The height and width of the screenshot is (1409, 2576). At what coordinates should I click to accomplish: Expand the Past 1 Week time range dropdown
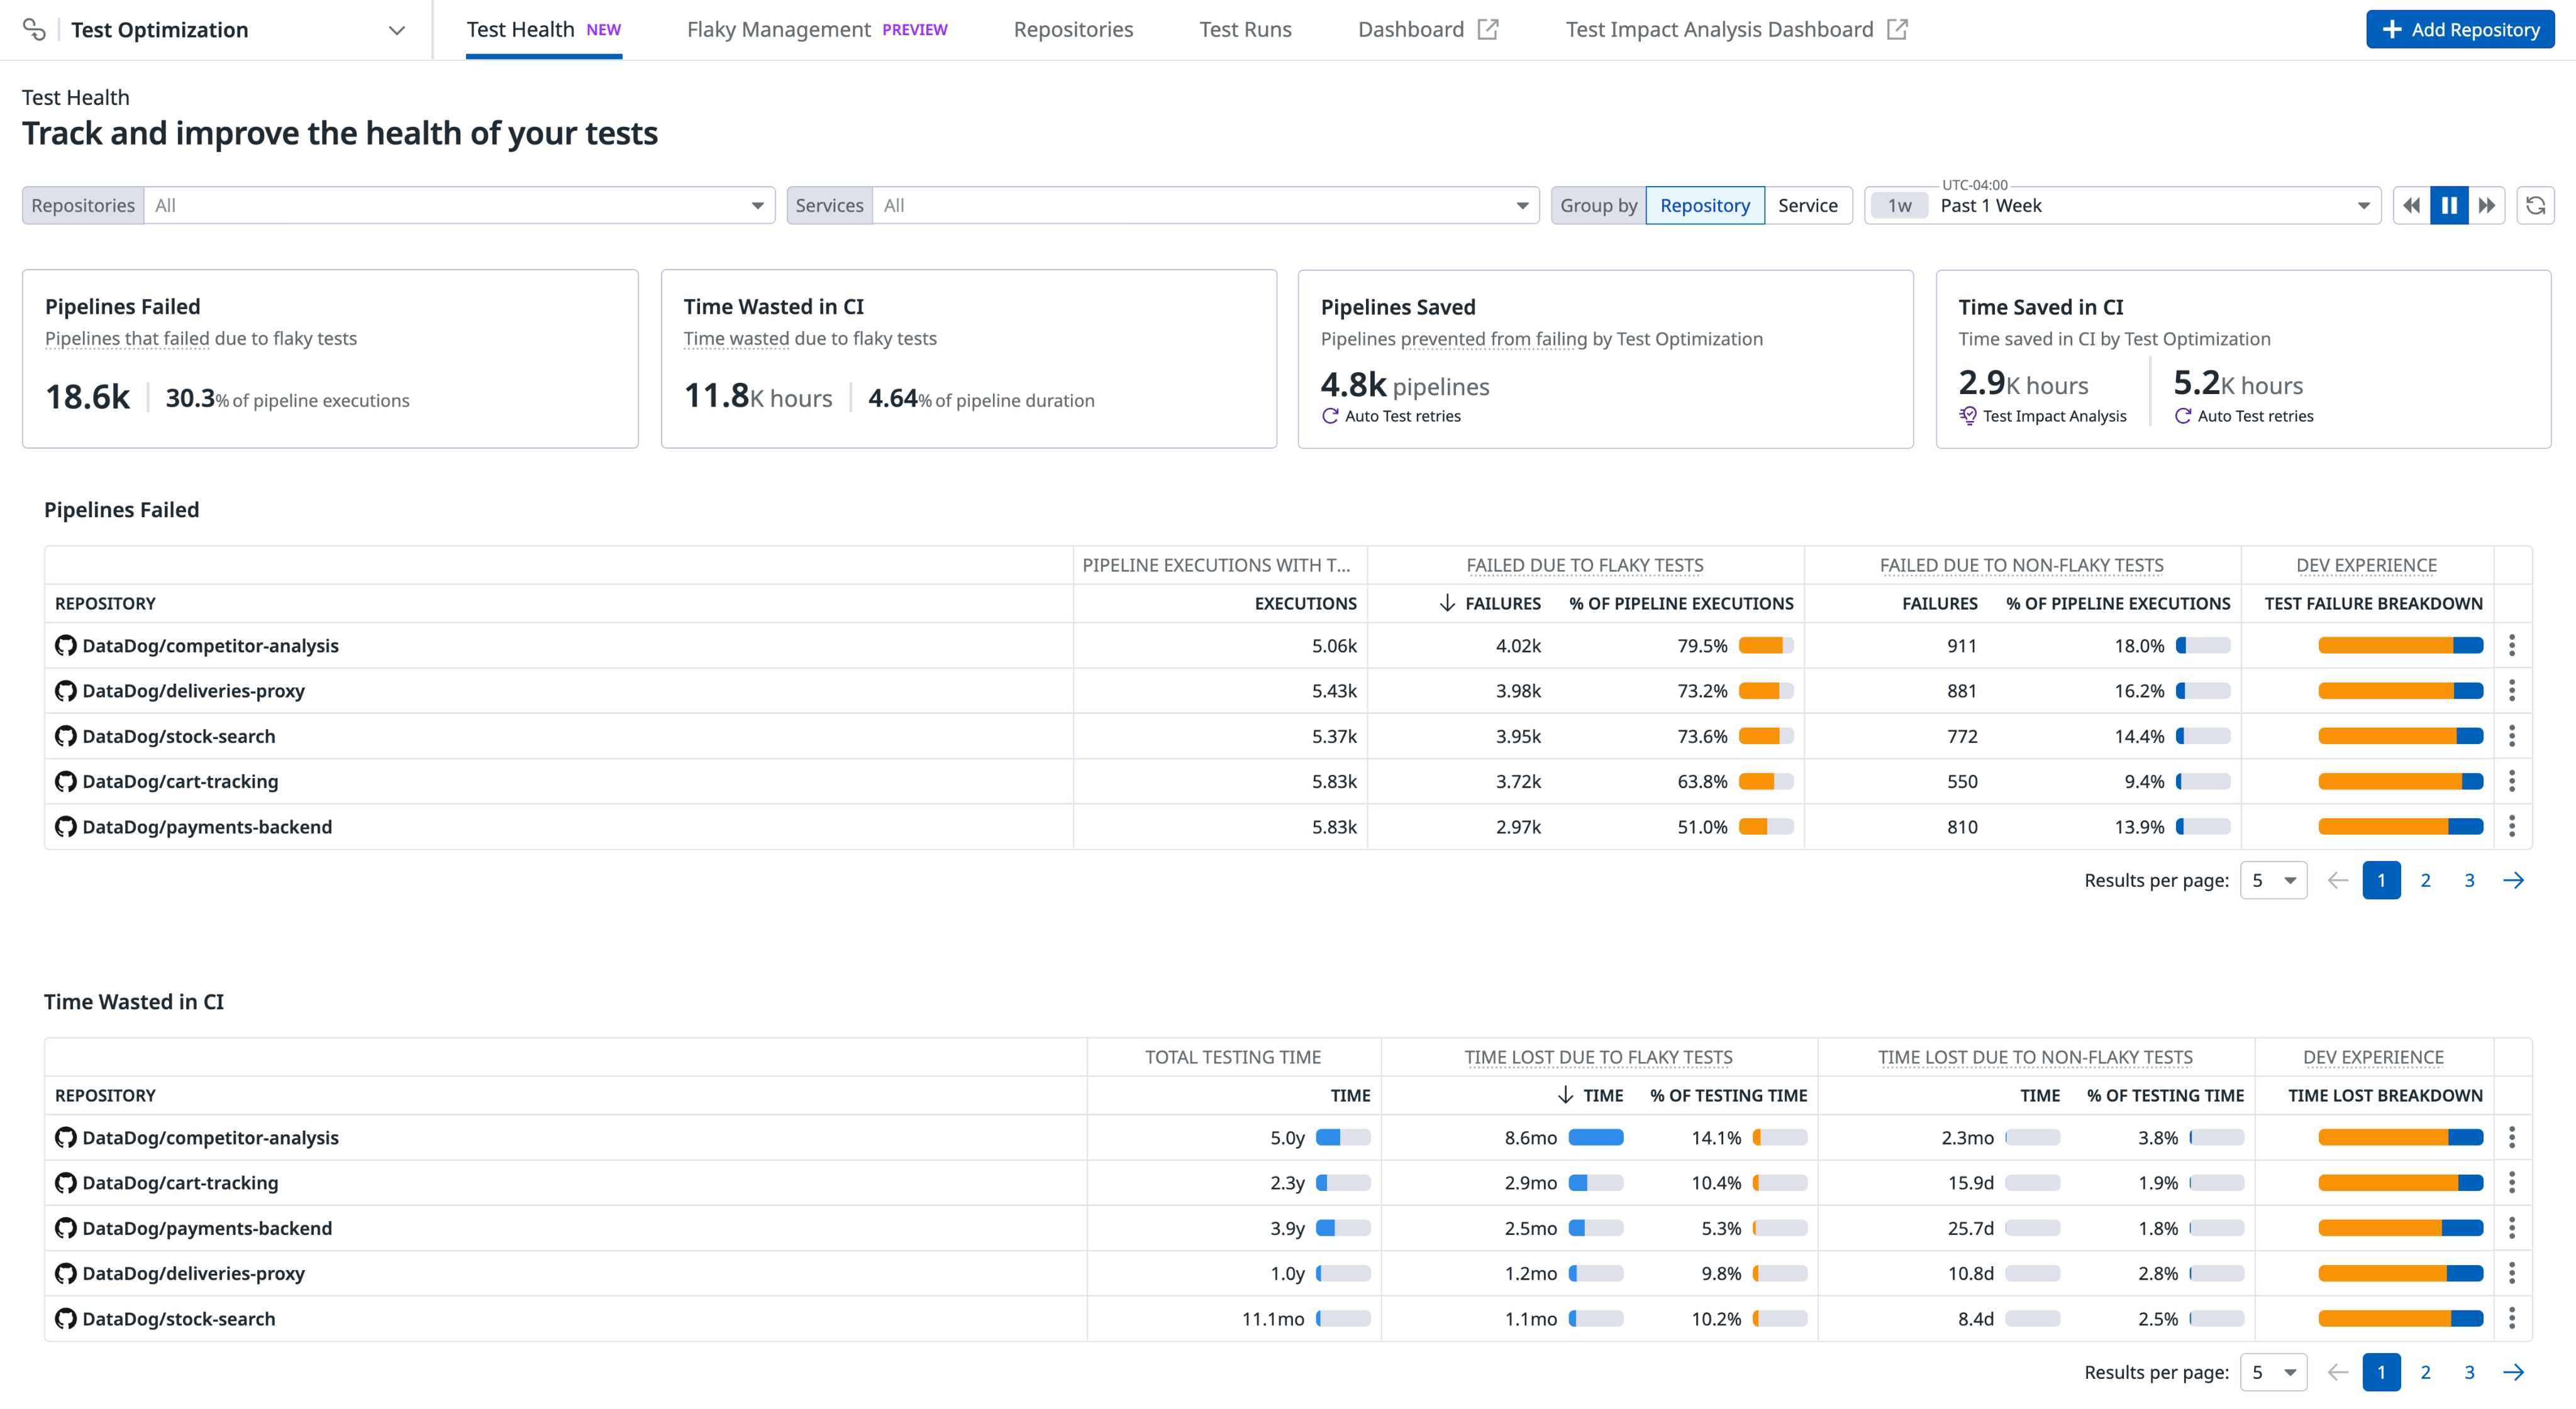click(x=2363, y=206)
